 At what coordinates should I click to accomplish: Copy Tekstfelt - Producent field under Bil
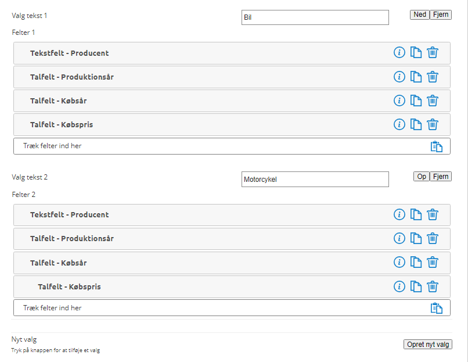(x=416, y=52)
